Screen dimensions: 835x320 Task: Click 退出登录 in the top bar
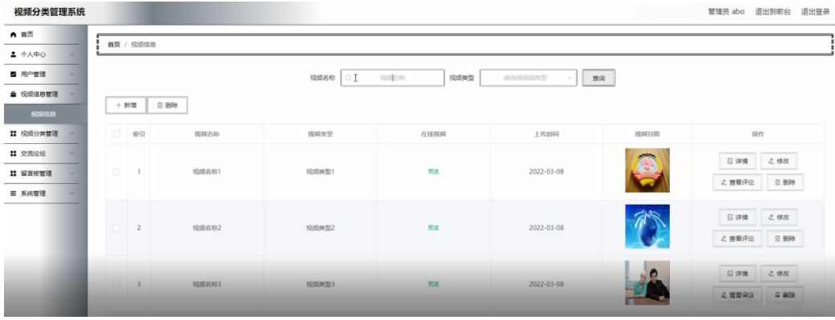(x=815, y=12)
